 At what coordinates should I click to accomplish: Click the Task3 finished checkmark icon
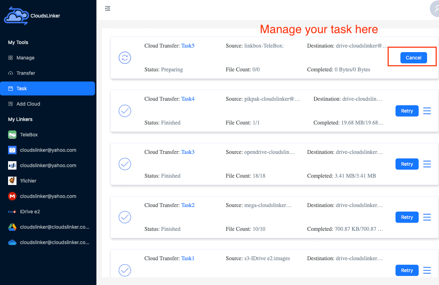(125, 164)
